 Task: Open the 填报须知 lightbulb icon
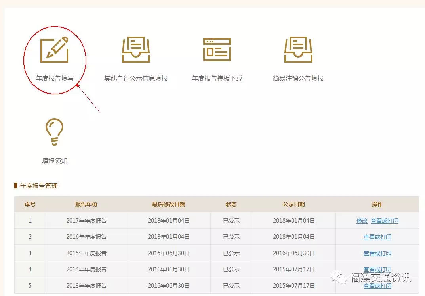coord(55,132)
